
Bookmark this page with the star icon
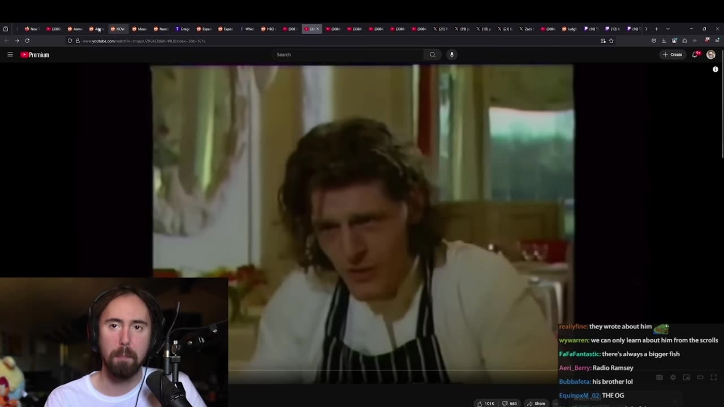click(611, 41)
